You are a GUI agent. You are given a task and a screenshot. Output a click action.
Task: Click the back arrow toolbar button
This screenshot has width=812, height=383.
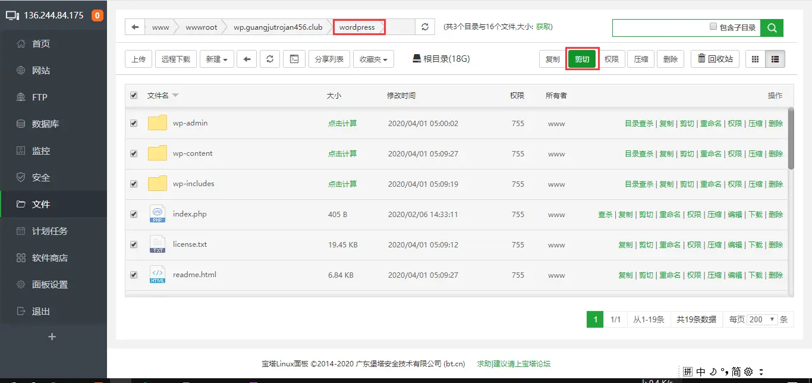(247, 59)
